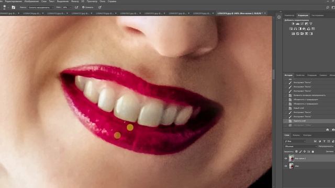Add a Posterize adjustment layer
The height and width of the screenshot is (188, 335).
pos(298,33)
